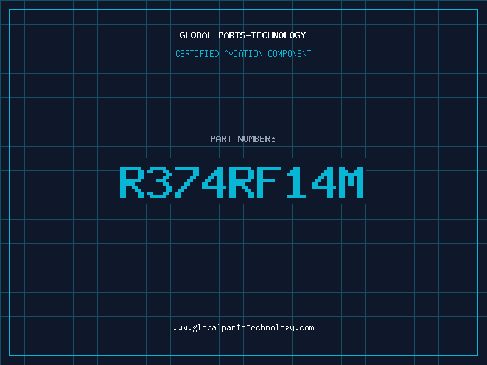487x365 pixels.
Task: Click the PART NUMBER: label
Action: coord(243,139)
